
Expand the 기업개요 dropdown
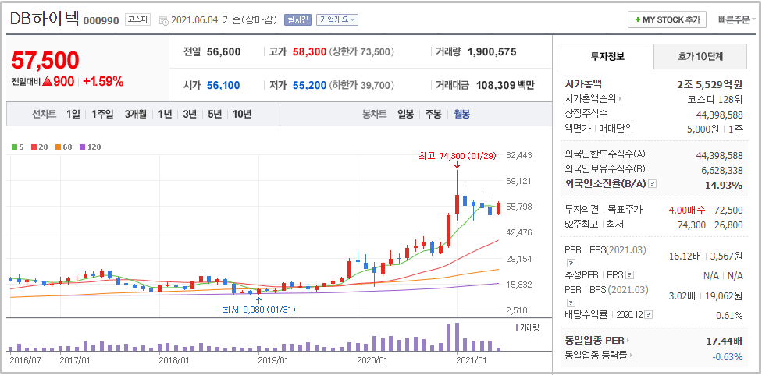[336, 20]
